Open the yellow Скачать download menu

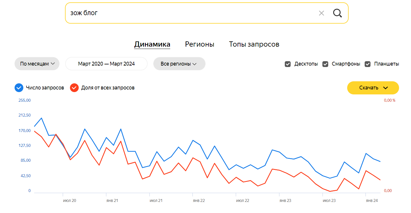[x=373, y=88]
